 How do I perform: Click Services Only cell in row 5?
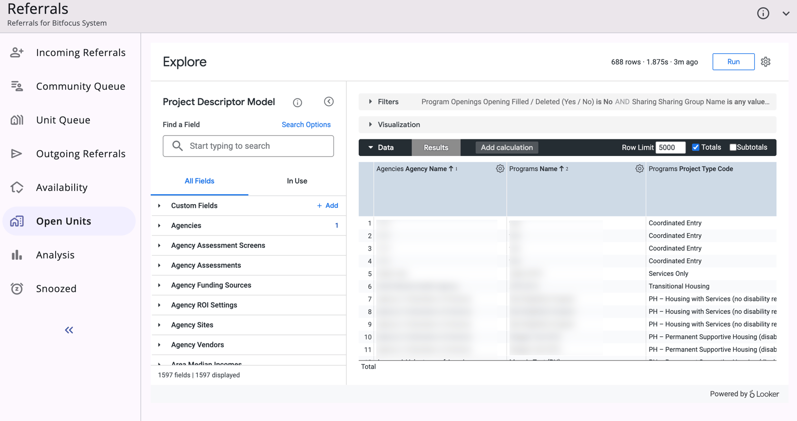coord(669,274)
